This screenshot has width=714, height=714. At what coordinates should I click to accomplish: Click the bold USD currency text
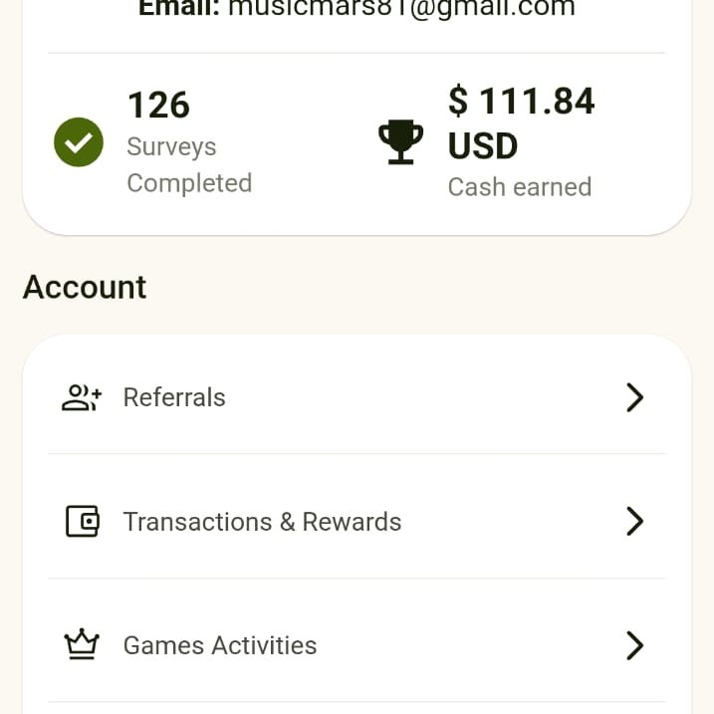click(x=483, y=146)
